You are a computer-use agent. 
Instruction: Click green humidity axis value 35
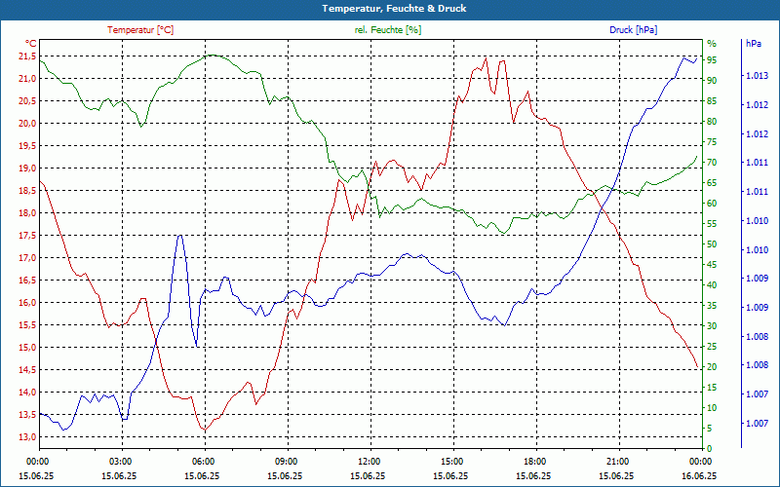(x=712, y=306)
